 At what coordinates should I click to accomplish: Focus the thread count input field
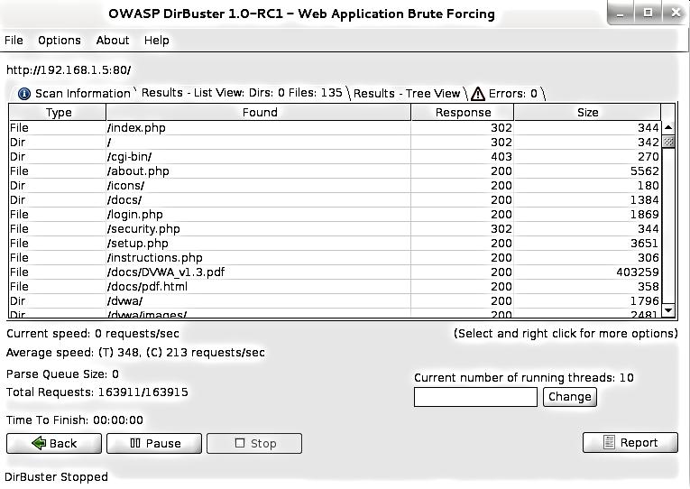pos(475,397)
